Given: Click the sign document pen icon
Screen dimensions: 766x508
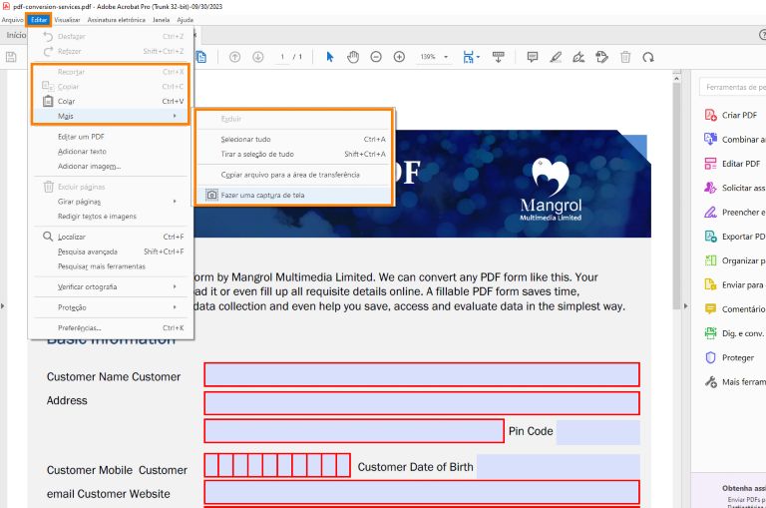Looking at the screenshot, I should pyautogui.click(x=578, y=57).
